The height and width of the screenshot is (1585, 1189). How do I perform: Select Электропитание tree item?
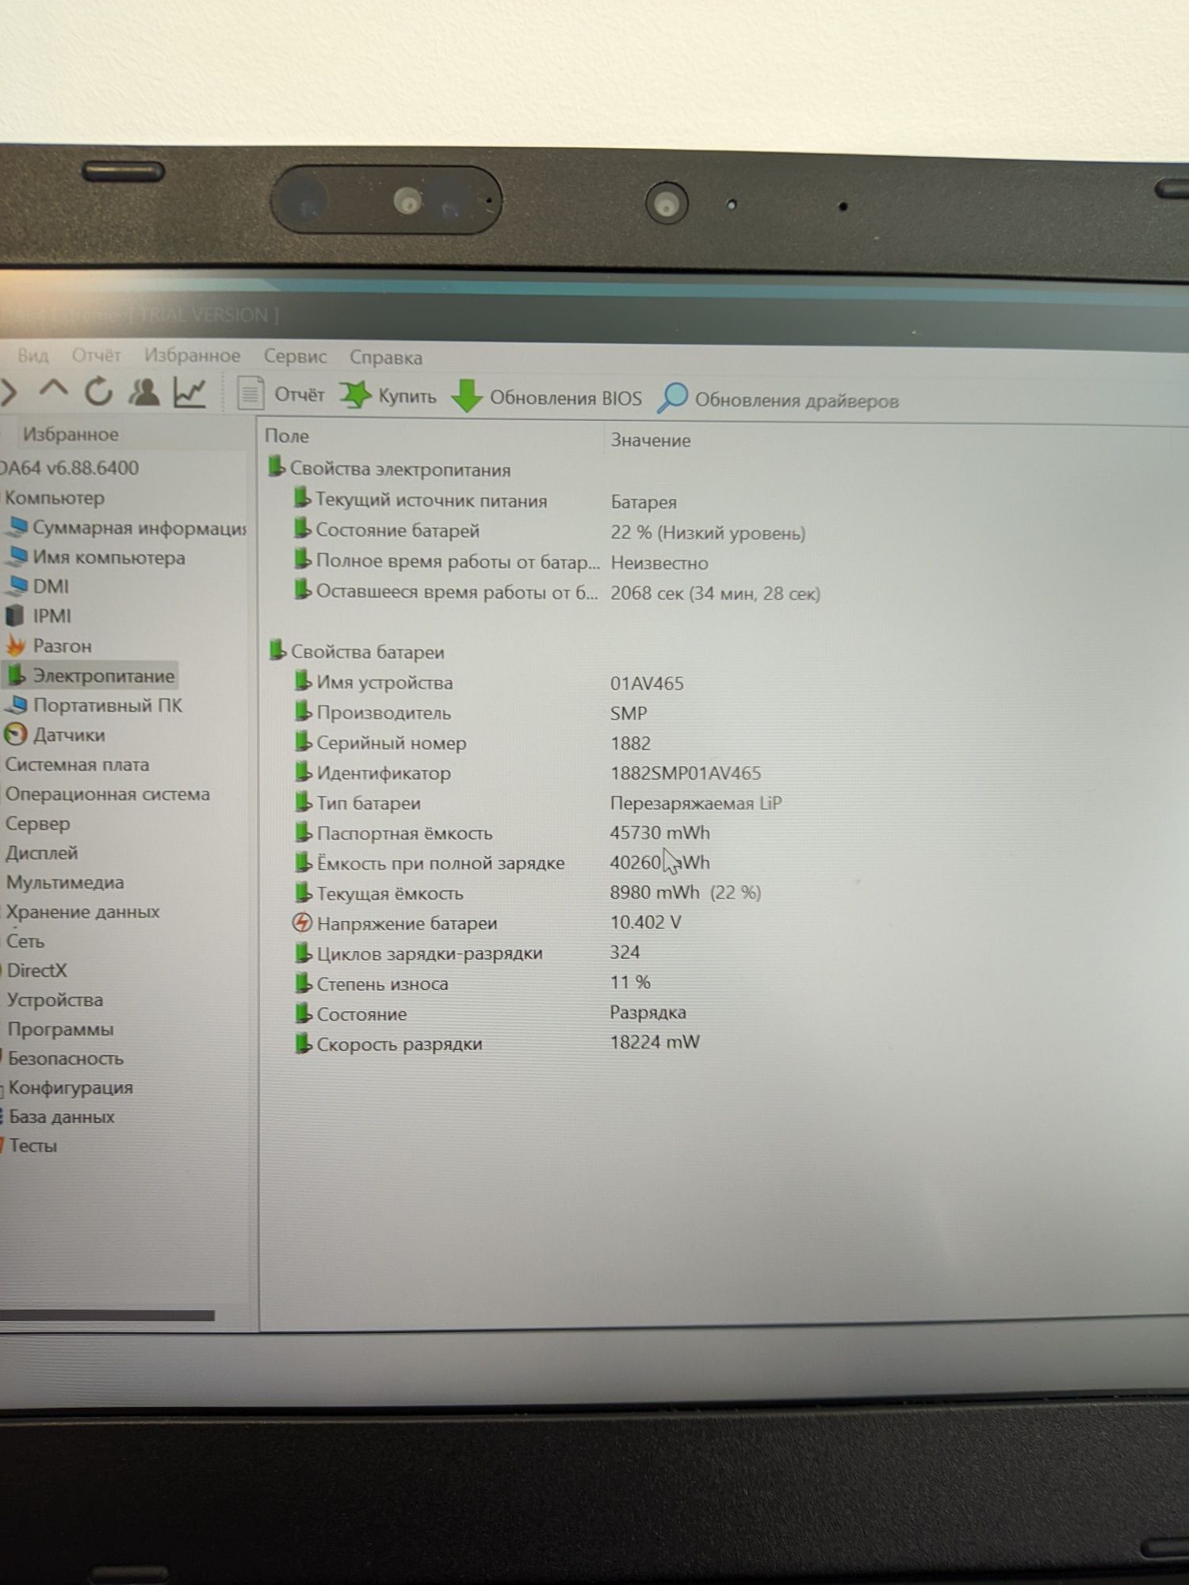click(x=103, y=675)
